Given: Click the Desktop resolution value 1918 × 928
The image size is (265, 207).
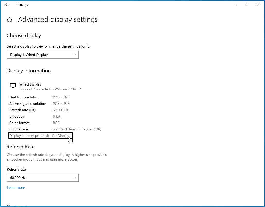Looking at the screenshot, I should click(61, 97).
